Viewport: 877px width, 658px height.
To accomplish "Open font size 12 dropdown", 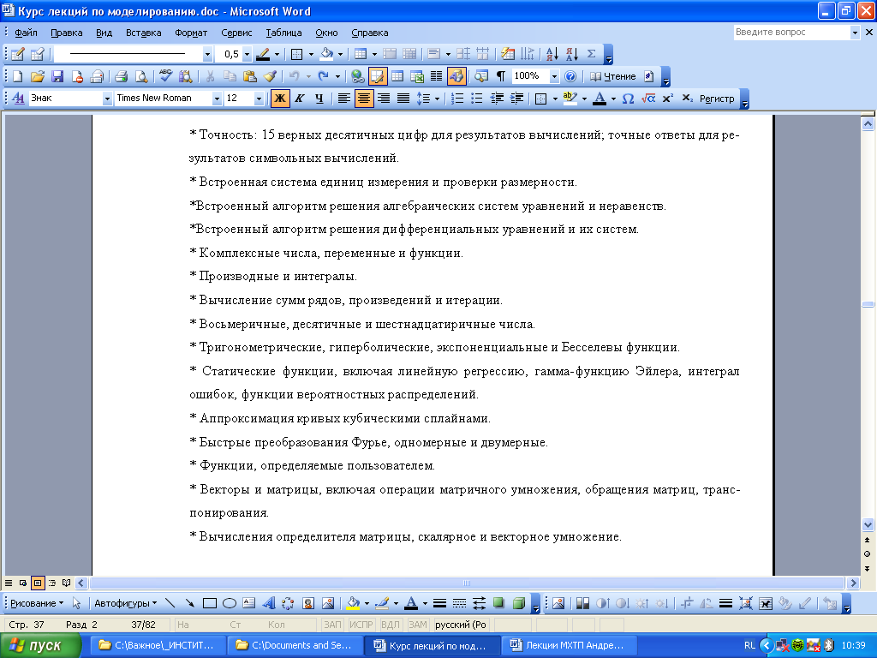I will pos(259,99).
